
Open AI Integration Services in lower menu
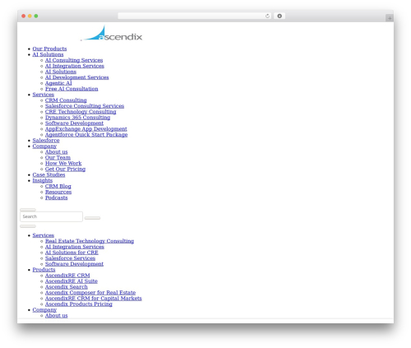click(x=75, y=247)
